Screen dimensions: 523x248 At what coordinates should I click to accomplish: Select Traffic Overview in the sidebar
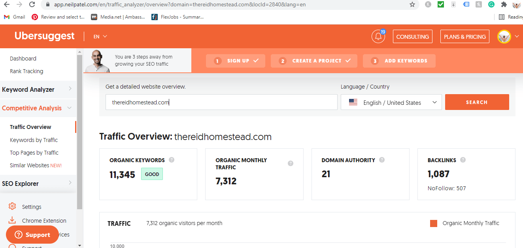(30, 127)
